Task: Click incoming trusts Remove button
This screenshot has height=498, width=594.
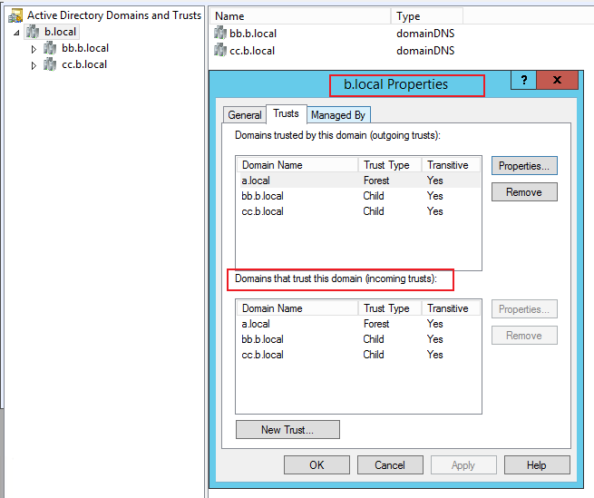Action: (524, 336)
